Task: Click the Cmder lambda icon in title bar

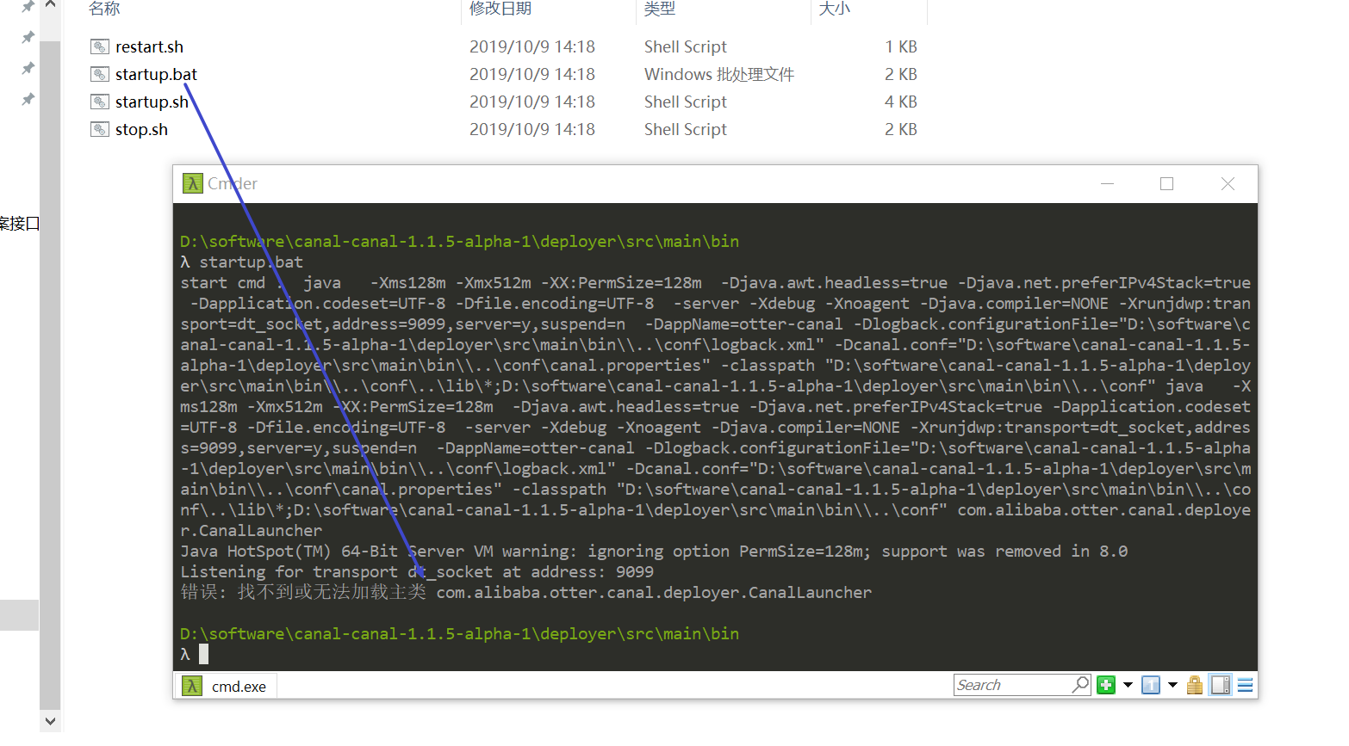Action: (x=192, y=183)
